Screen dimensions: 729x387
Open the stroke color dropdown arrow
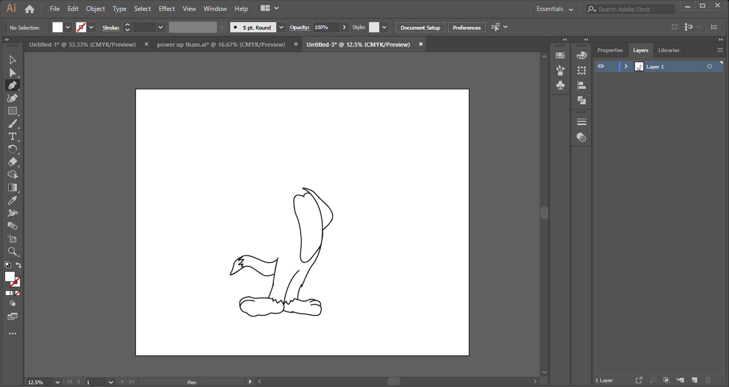pos(91,27)
